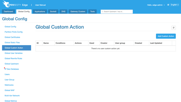Open the Socks5 tab
Screen dimensions: 181x102
tap(53, 12)
